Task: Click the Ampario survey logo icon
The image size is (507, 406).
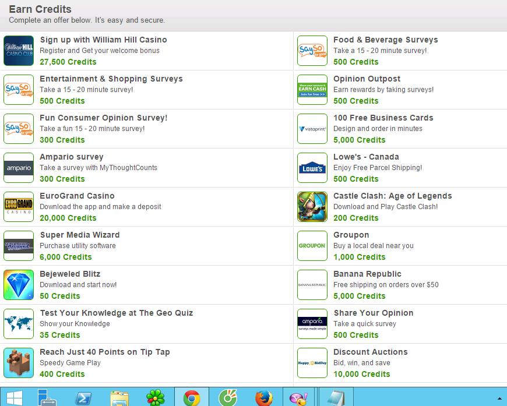Action: pos(19,168)
